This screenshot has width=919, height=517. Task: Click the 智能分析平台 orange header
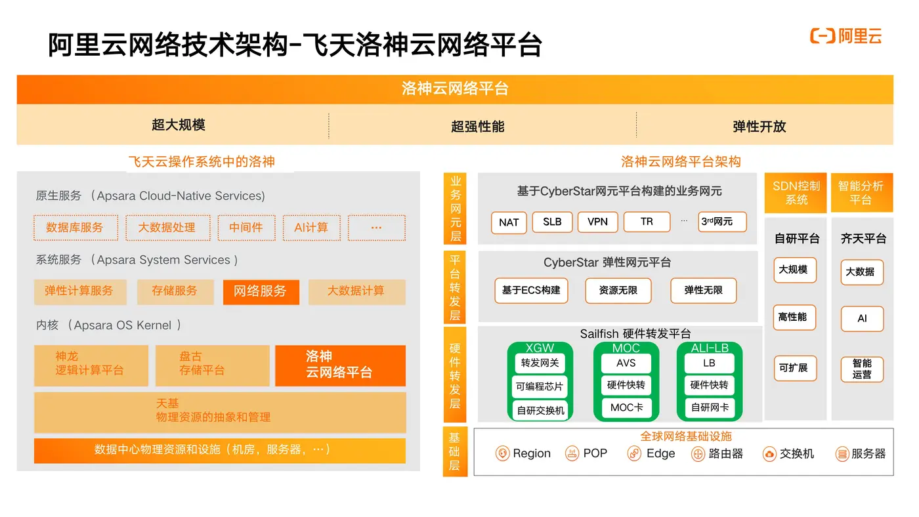(x=862, y=193)
